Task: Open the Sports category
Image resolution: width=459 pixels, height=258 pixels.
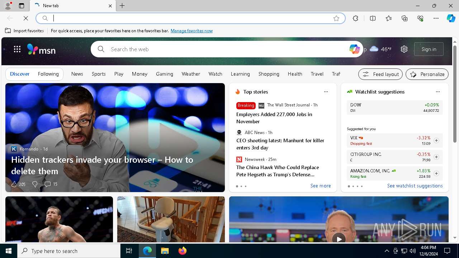Action: 99,74
